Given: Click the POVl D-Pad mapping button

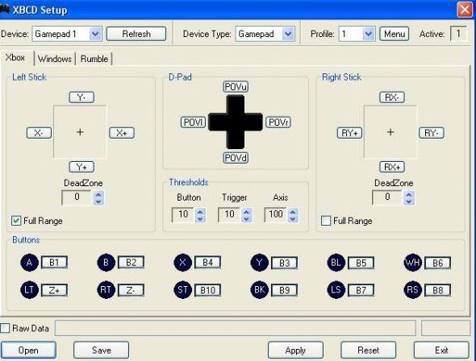Looking at the screenshot, I should pyautogui.click(x=193, y=122).
